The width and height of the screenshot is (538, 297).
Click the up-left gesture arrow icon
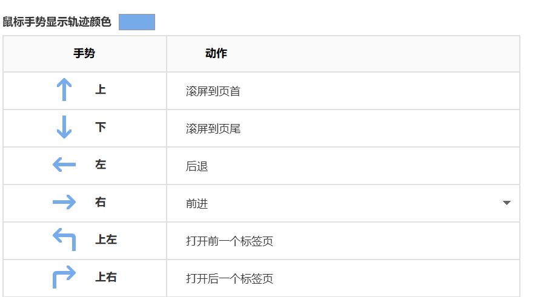pyautogui.click(x=64, y=240)
